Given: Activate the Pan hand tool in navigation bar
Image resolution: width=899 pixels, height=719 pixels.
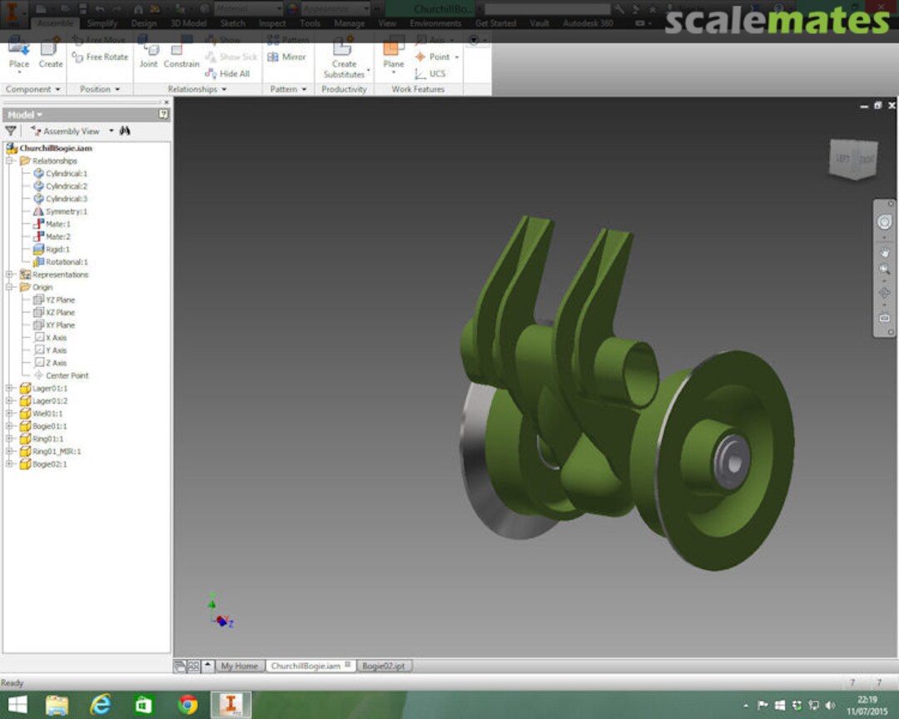Looking at the screenshot, I should (x=884, y=251).
